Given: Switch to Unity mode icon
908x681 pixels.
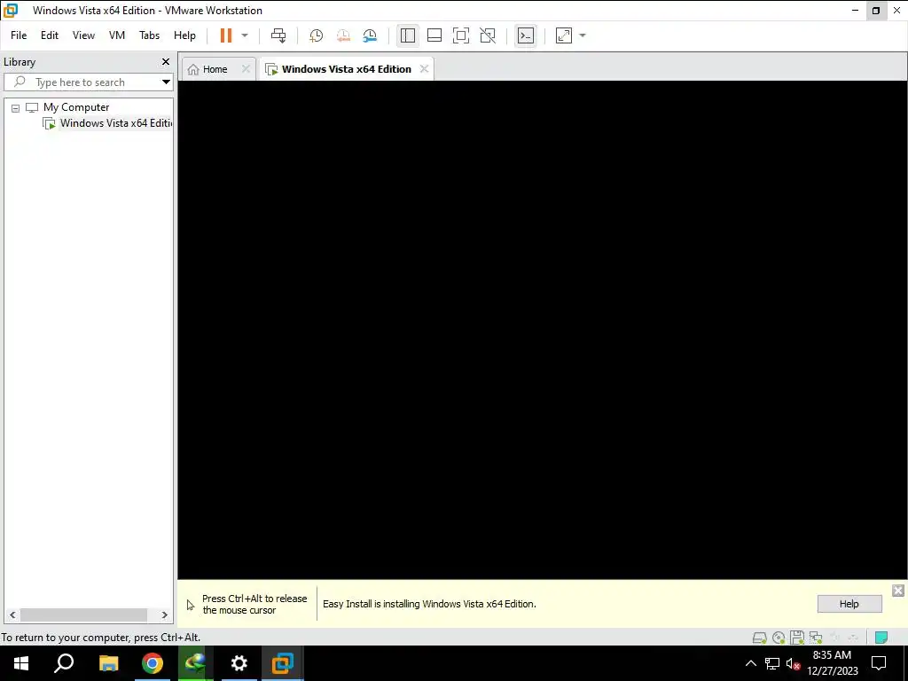Looking at the screenshot, I should pos(489,35).
